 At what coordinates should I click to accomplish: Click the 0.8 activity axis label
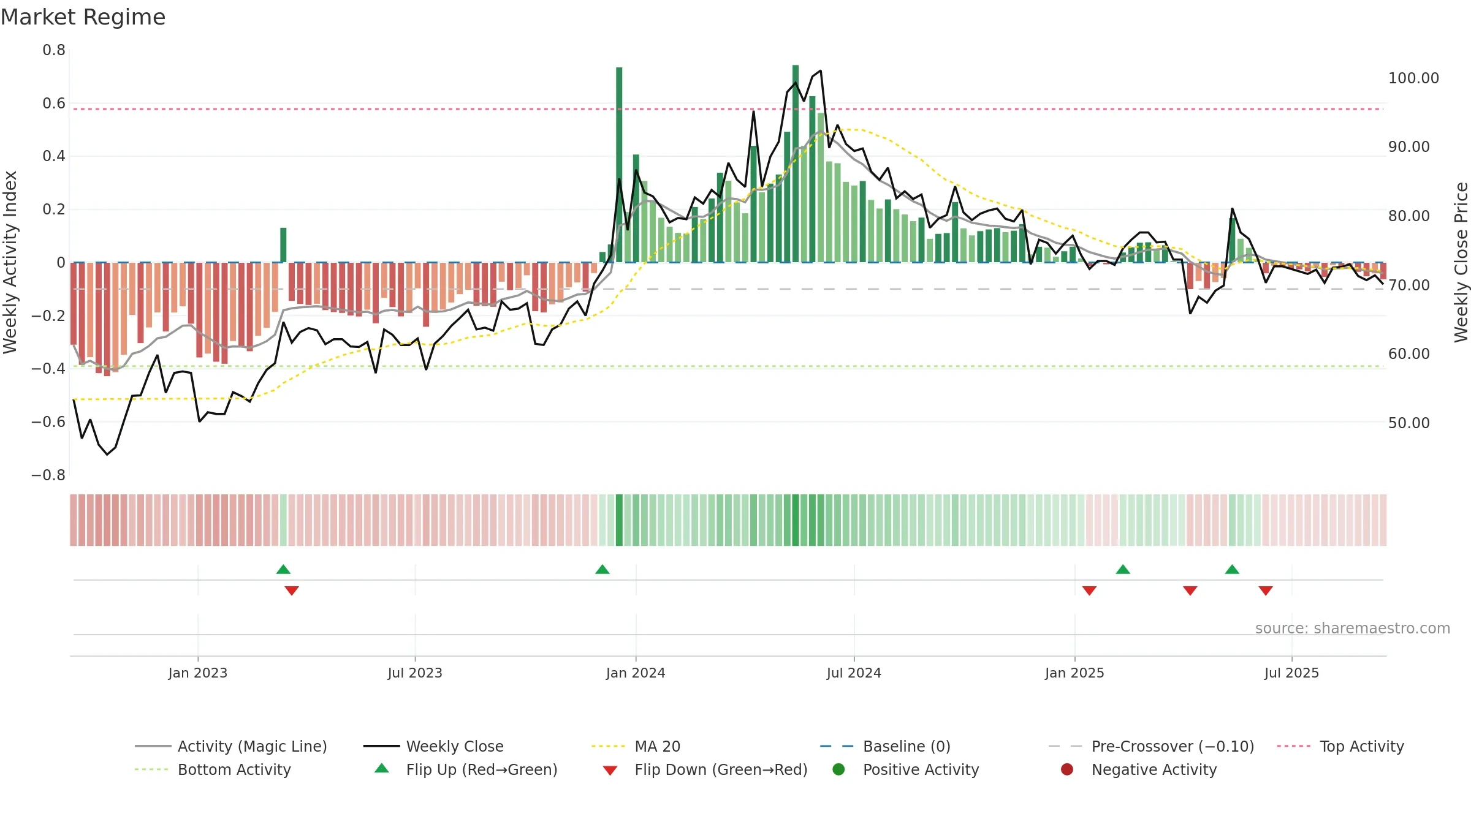pos(54,50)
